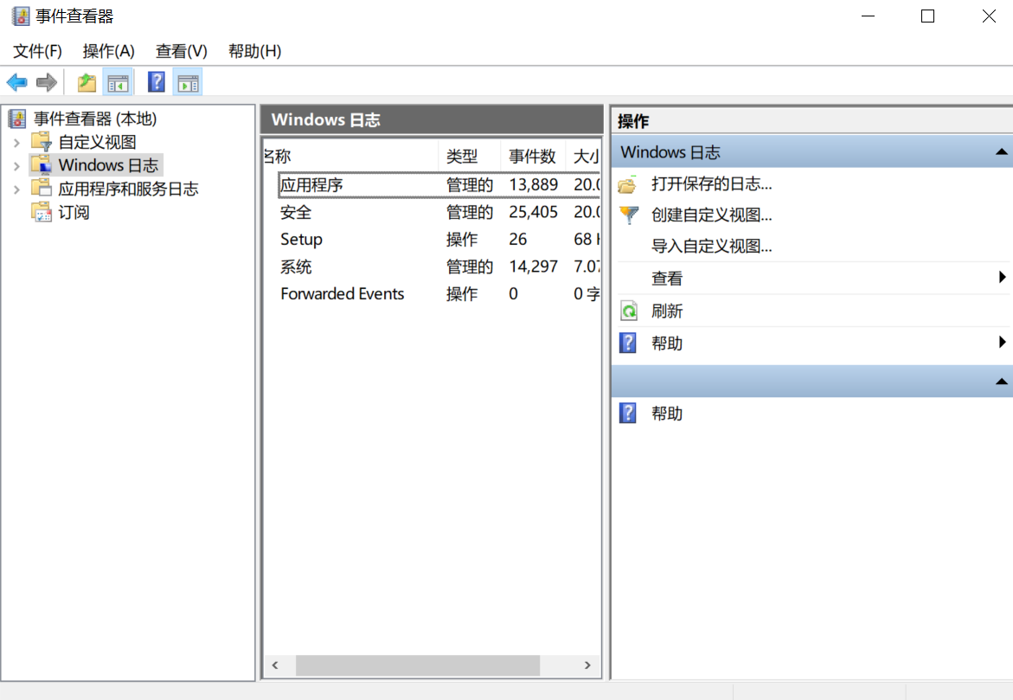Click the Event Viewer app icon in title bar
The image size is (1013, 700).
click(x=21, y=16)
